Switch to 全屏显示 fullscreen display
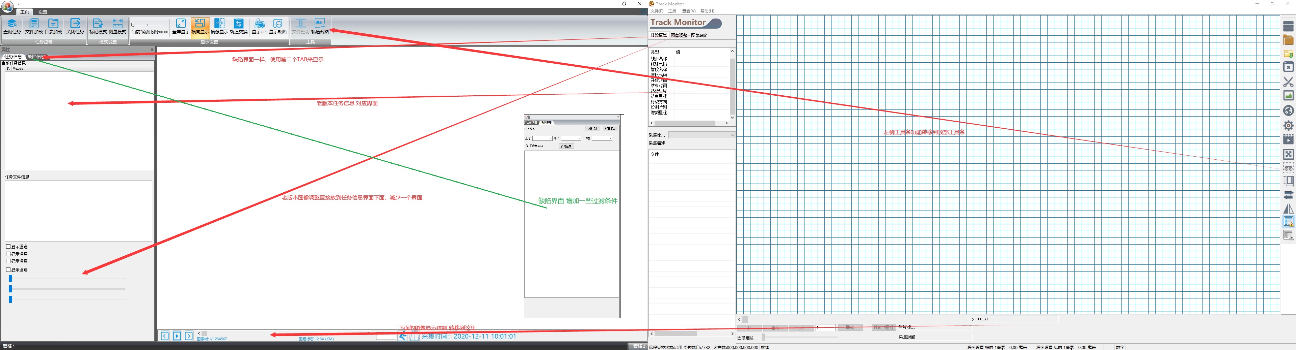Screen dimensions: 1296x350 click(181, 26)
